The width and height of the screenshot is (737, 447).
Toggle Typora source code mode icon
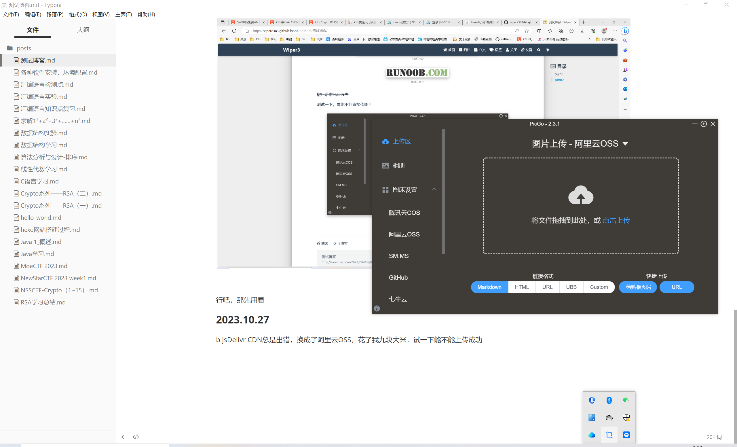136,437
